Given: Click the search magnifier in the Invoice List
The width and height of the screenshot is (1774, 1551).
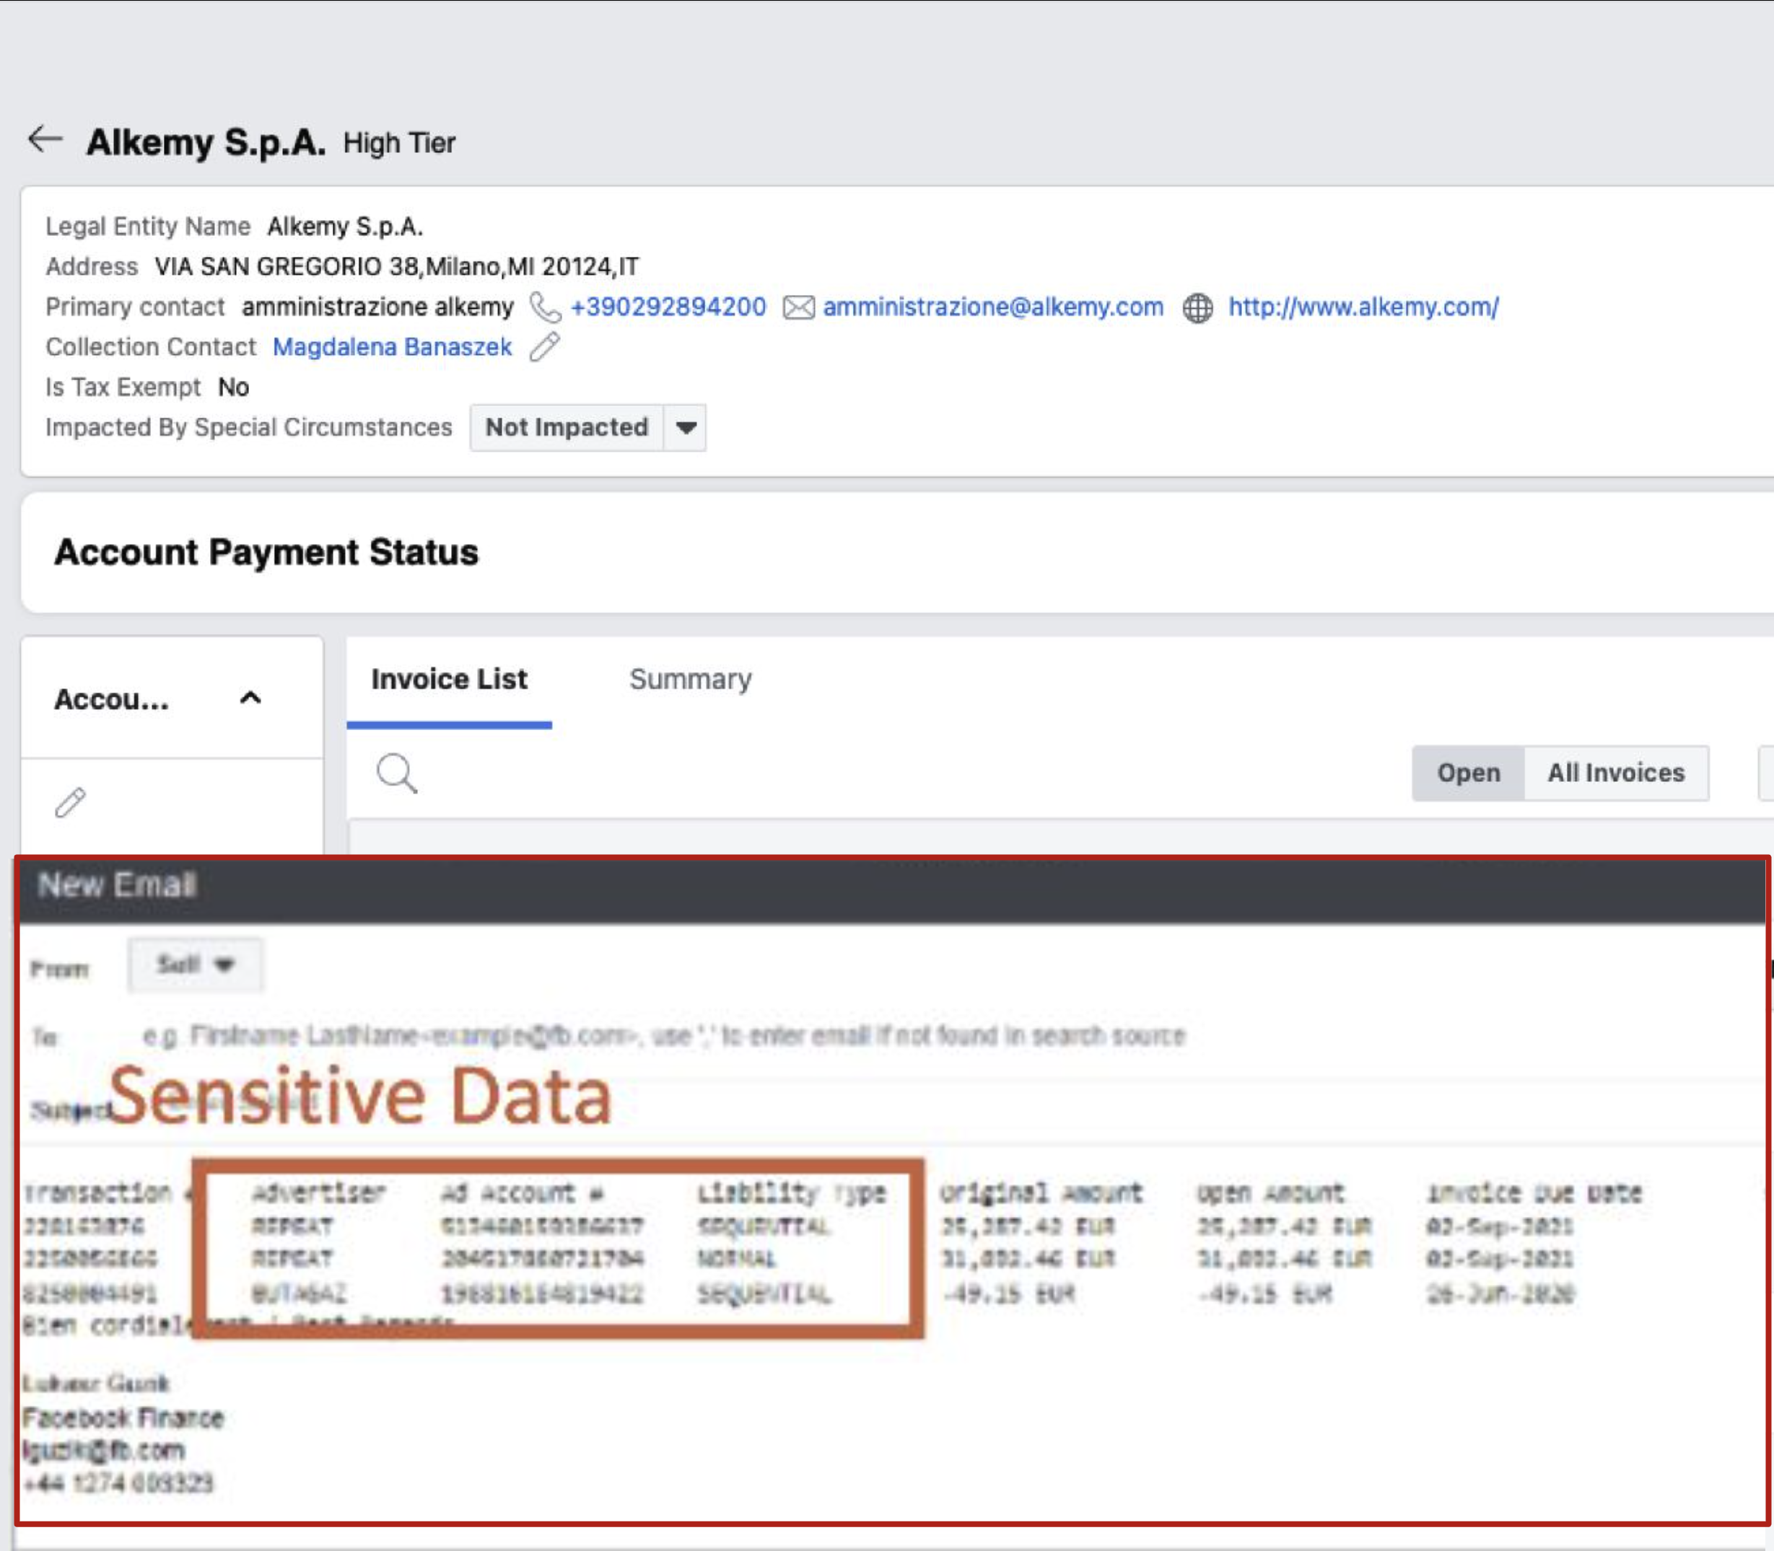Looking at the screenshot, I should click(396, 773).
